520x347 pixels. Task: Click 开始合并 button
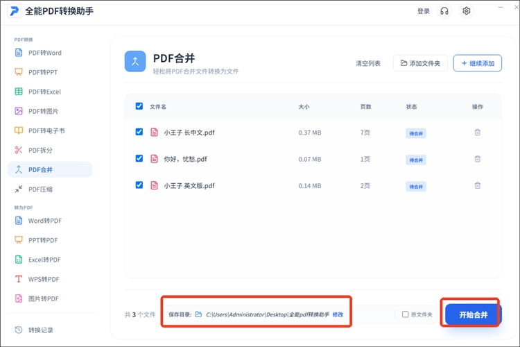(474, 314)
